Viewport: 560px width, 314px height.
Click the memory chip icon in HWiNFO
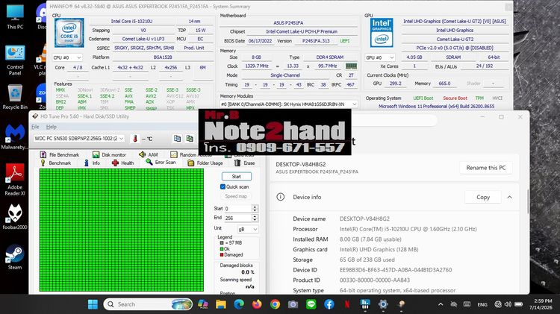coord(351,66)
